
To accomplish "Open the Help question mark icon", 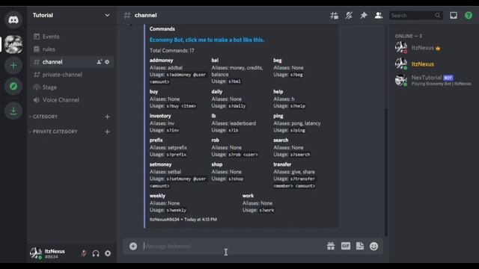I will click(469, 15).
